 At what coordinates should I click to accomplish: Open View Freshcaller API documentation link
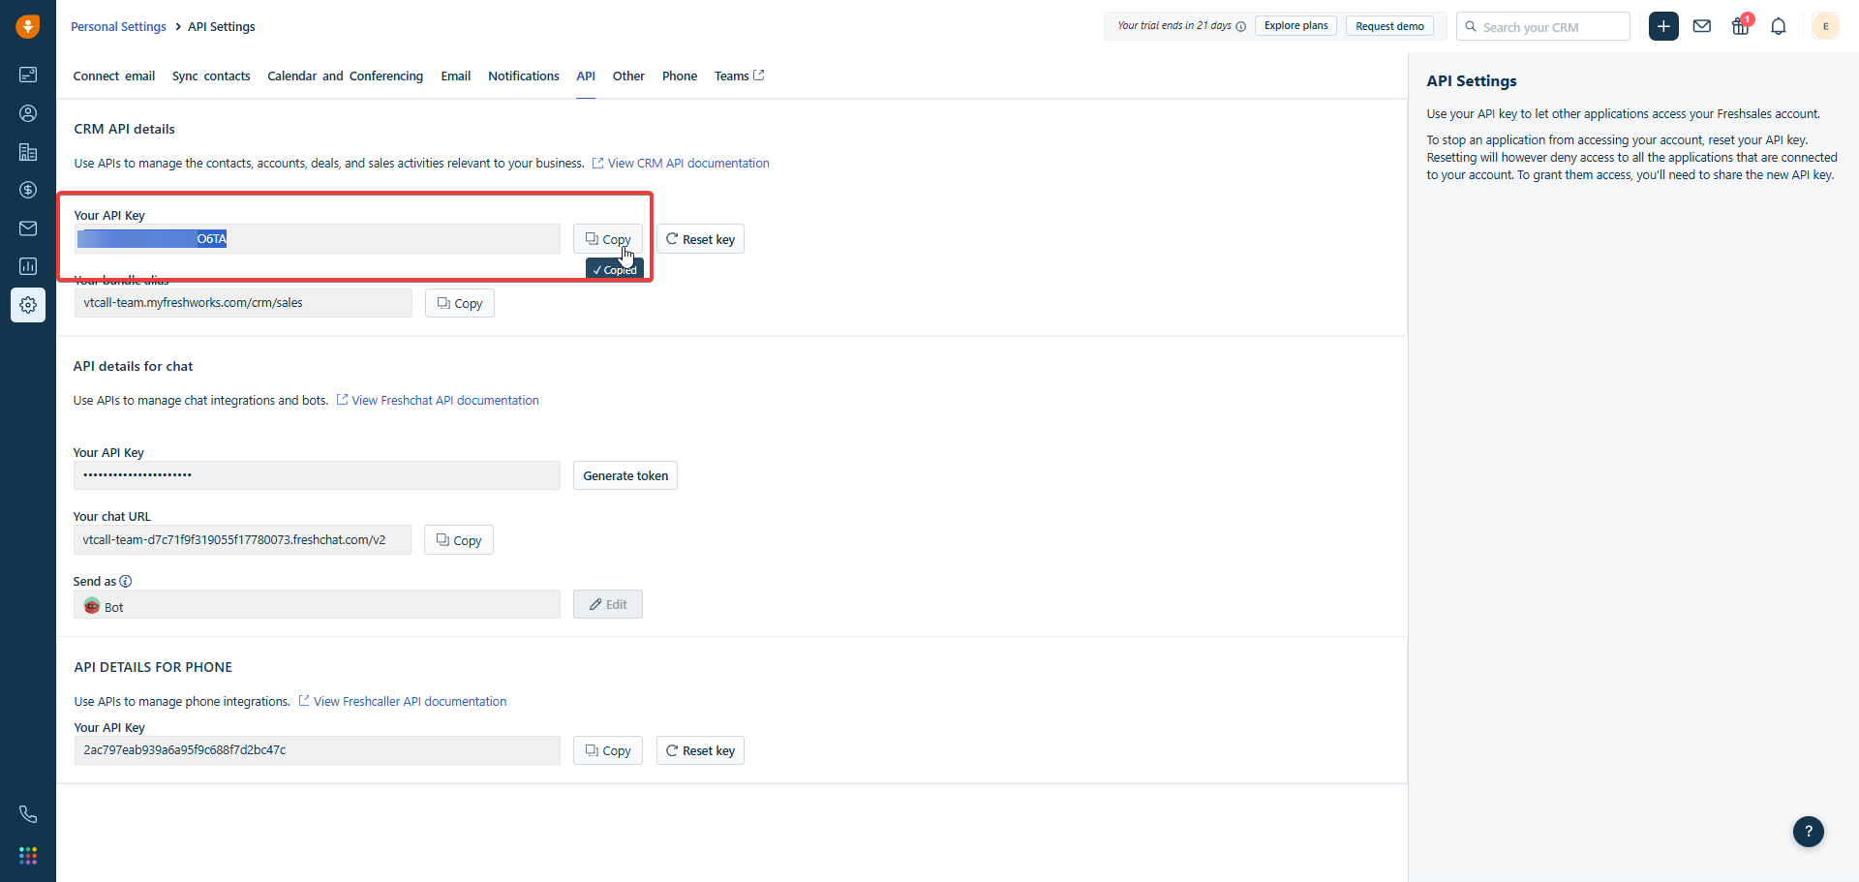[x=403, y=701]
